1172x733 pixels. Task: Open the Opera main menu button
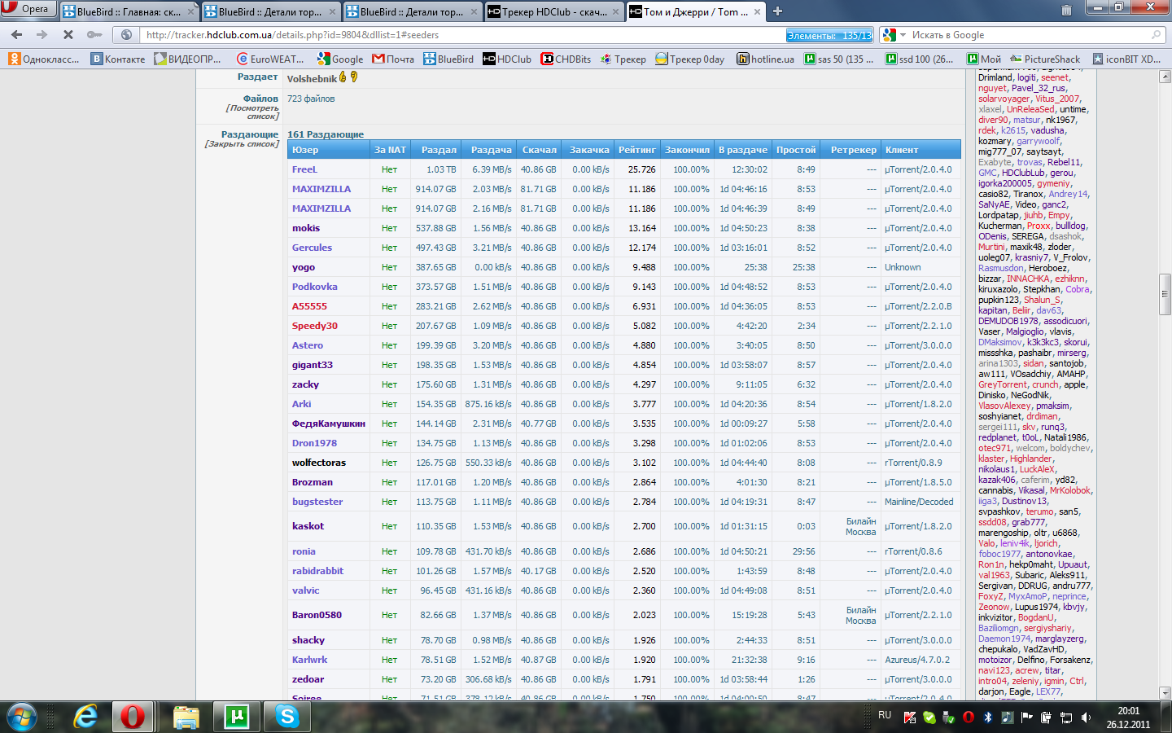[x=28, y=9]
